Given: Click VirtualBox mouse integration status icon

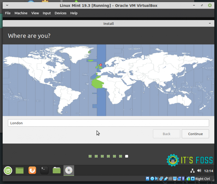Looking at the screenshot, I should pyautogui.click(x=189, y=179).
